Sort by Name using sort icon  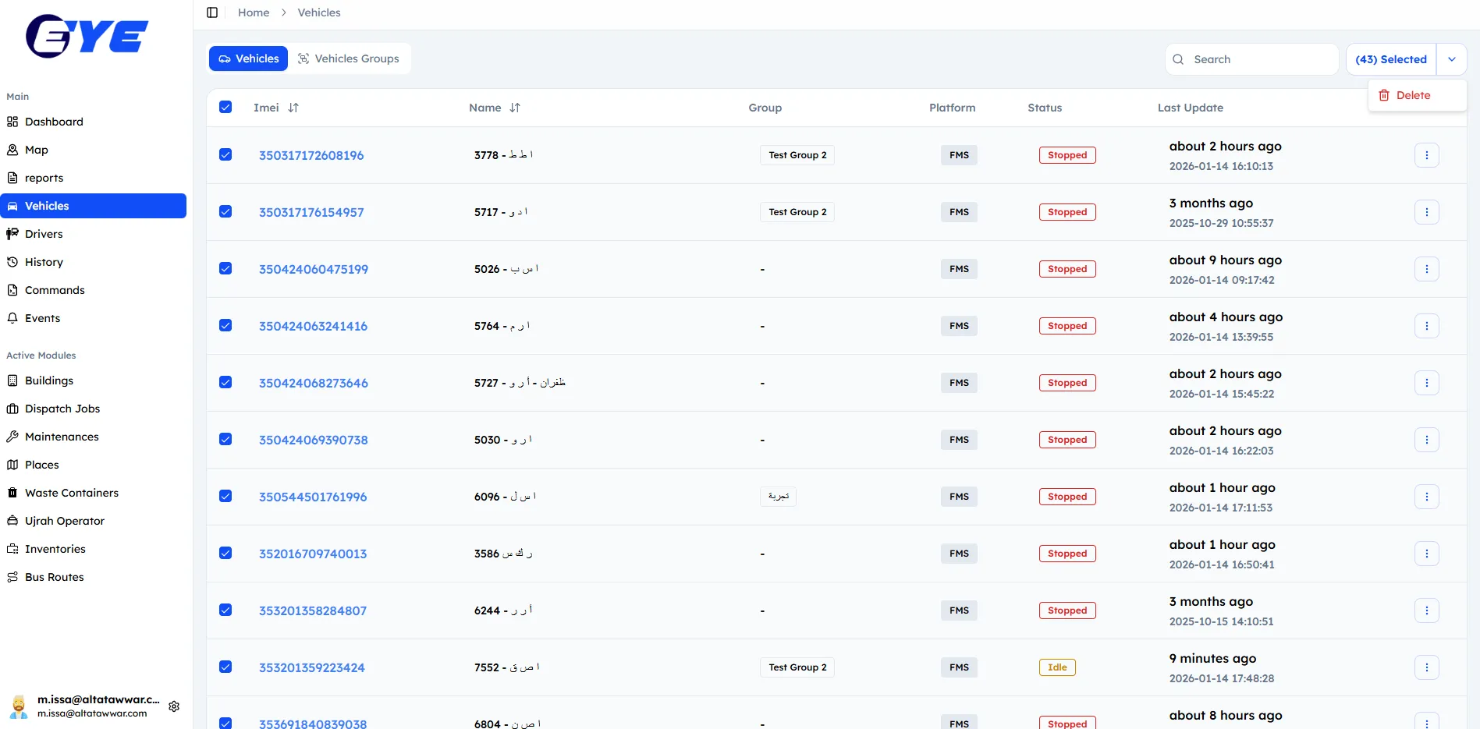point(515,108)
